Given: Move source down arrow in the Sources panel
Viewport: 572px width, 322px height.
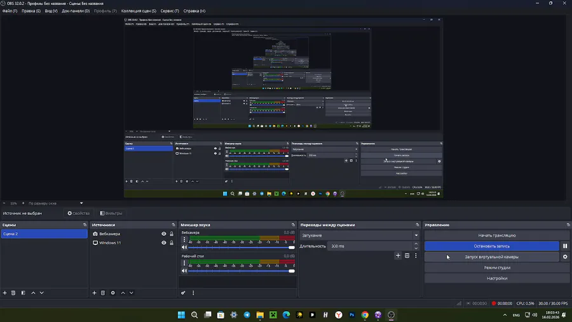Looking at the screenshot, I should coord(132,293).
